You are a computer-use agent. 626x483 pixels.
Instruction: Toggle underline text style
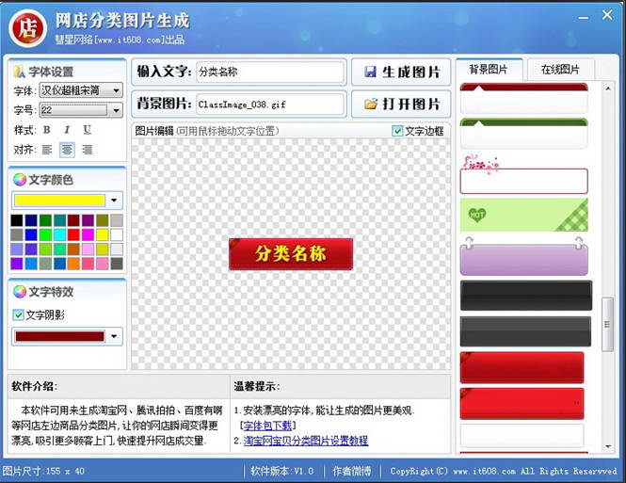[87, 130]
